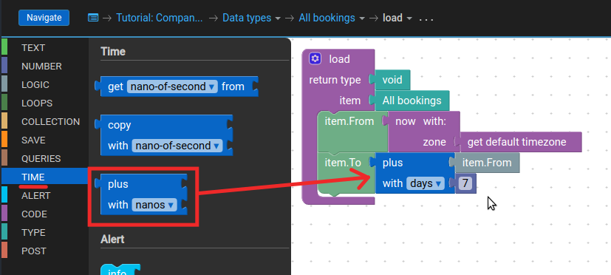Click the Navigate button
The width and height of the screenshot is (611, 275).
pyautogui.click(x=44, y=18)
